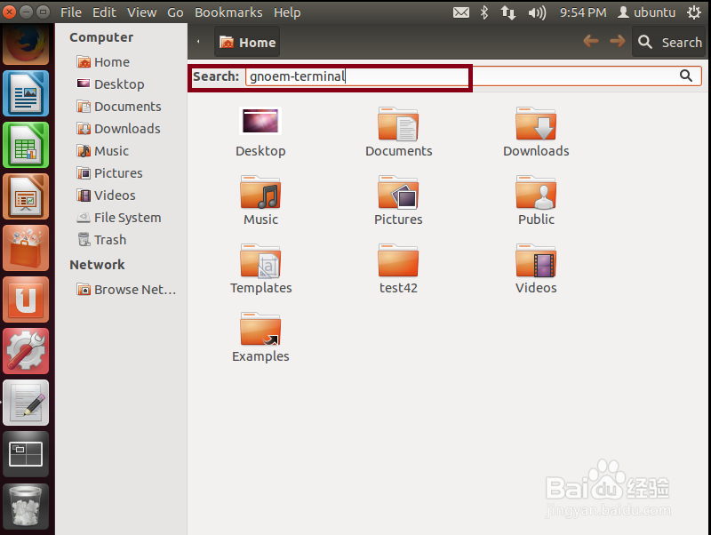Select Browse Network in the sidebar

(x=126, y=289)
